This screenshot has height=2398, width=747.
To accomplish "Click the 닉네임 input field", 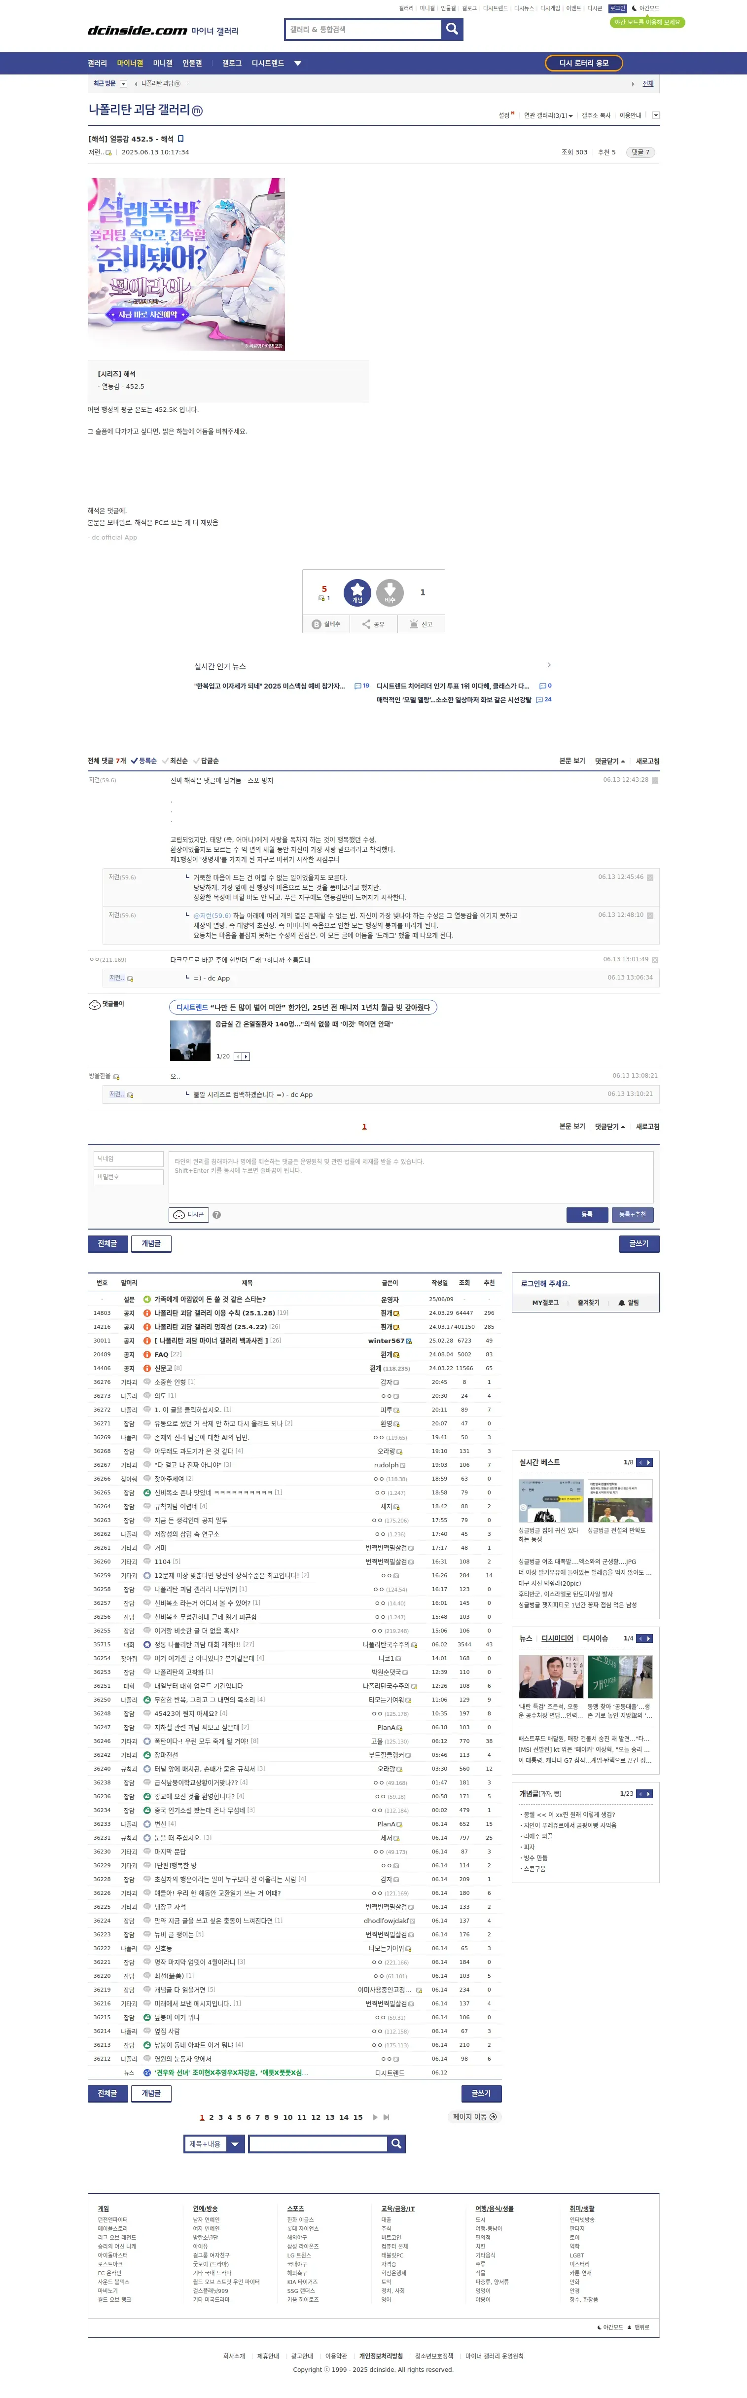I will pyautogui.click(x=128, y=1159).
